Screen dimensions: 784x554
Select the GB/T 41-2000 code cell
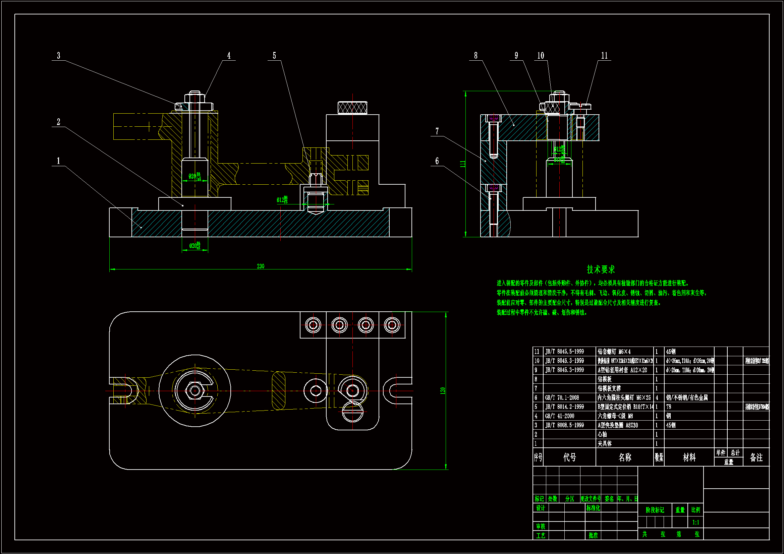pyautogui.click(x=559, y=416)
